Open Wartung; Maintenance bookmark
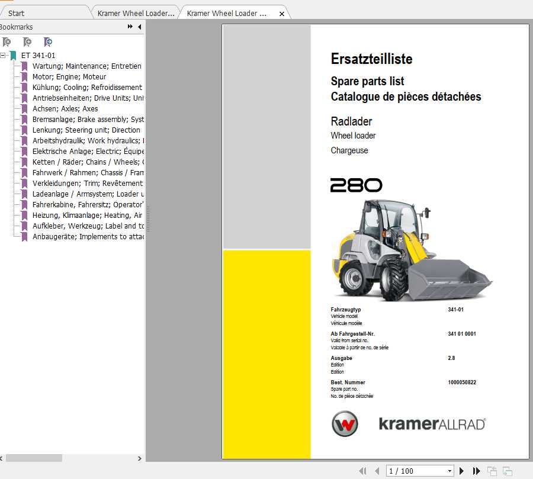Image resolution: width=533 pixels, height=479 pixels. (87, 66)
